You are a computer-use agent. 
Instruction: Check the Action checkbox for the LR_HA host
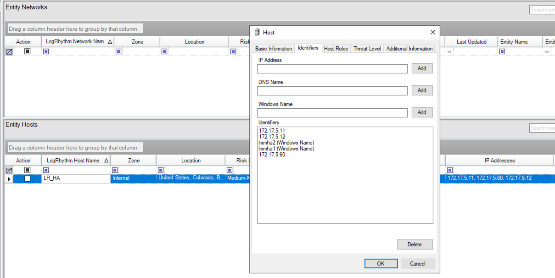pyautogui.click(x=27, y=178)
